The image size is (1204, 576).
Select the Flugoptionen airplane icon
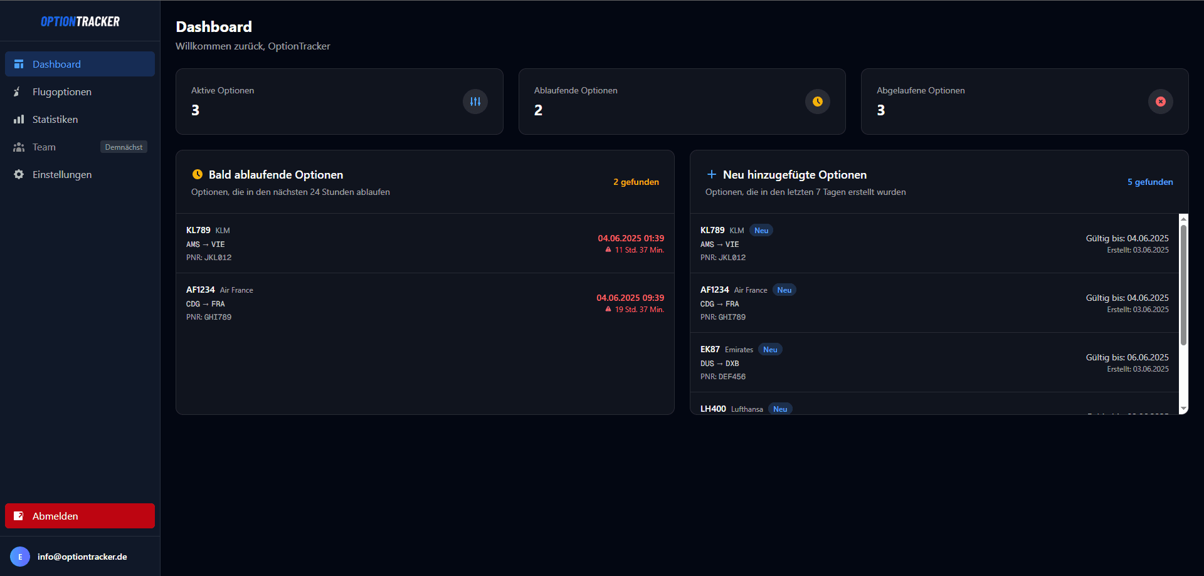[19, 92]
